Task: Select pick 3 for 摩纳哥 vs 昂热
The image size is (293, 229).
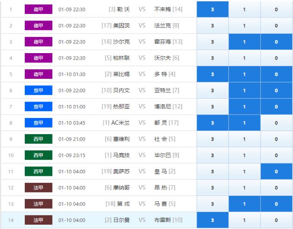Action: [x=212, y=188]
